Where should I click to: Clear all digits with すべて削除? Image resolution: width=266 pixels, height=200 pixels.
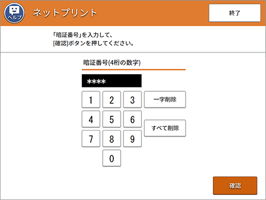coord(165,128)
